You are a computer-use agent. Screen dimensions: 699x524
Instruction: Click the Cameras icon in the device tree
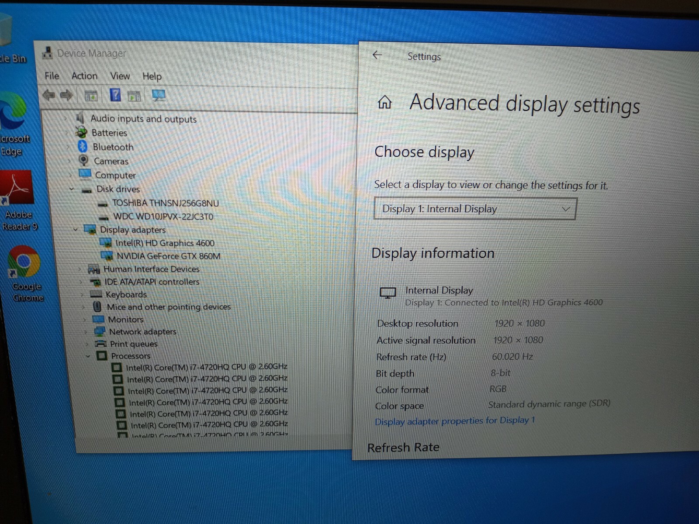pos(83,160)
